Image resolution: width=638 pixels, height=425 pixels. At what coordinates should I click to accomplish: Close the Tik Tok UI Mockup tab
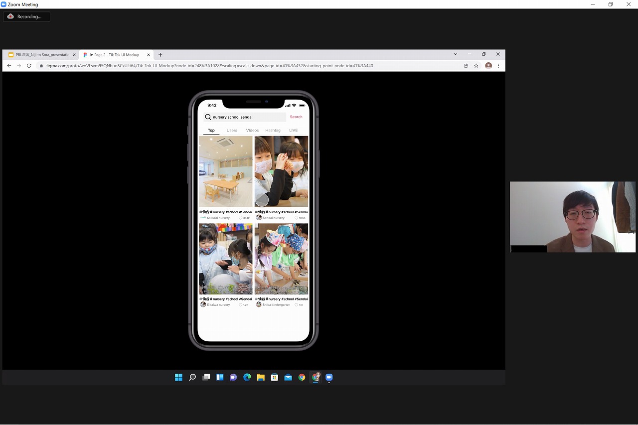coord(149,55)
